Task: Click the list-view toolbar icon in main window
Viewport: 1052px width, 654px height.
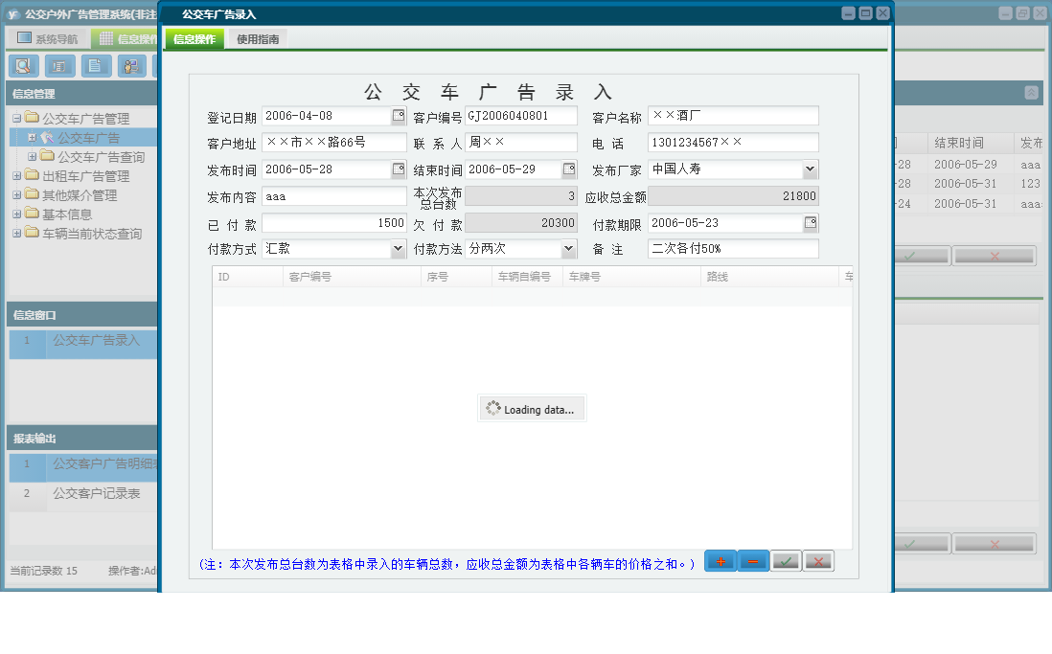Action: tap(59, 66)
